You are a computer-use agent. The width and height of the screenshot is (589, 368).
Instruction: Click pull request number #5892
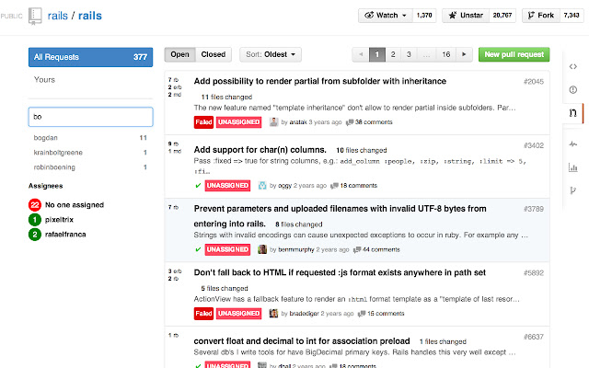click(534, 273)
